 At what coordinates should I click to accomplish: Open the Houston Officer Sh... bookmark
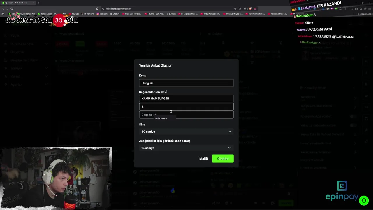tap(277, 14)
